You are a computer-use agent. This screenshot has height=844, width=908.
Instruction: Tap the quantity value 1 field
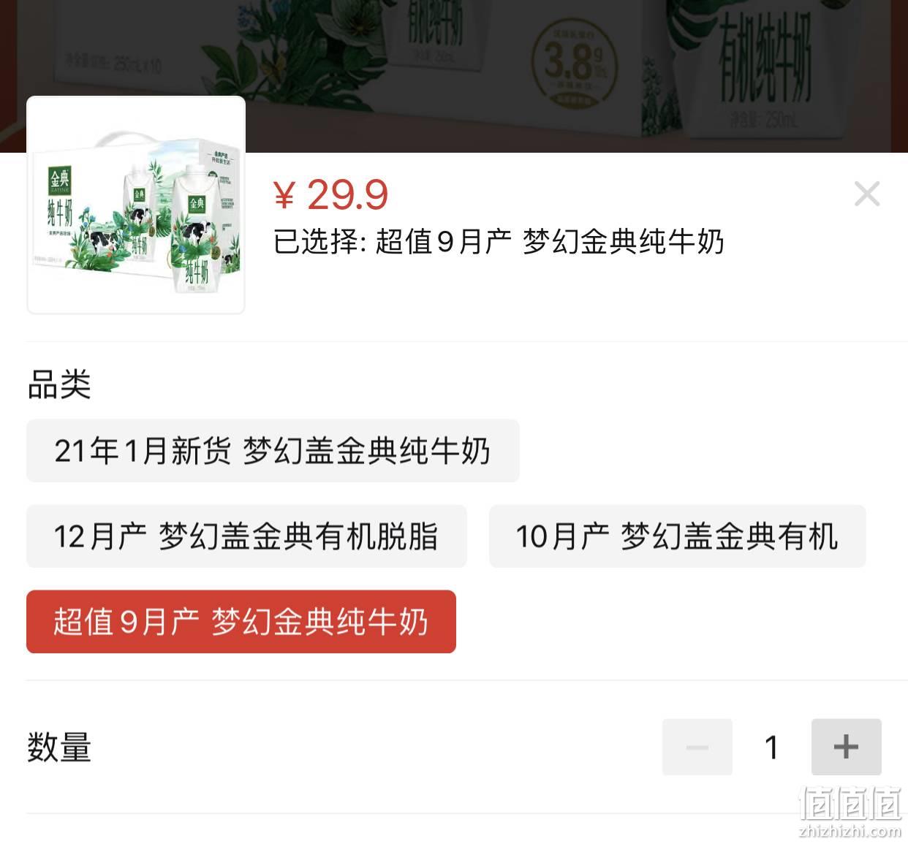(x=771, y=747)
